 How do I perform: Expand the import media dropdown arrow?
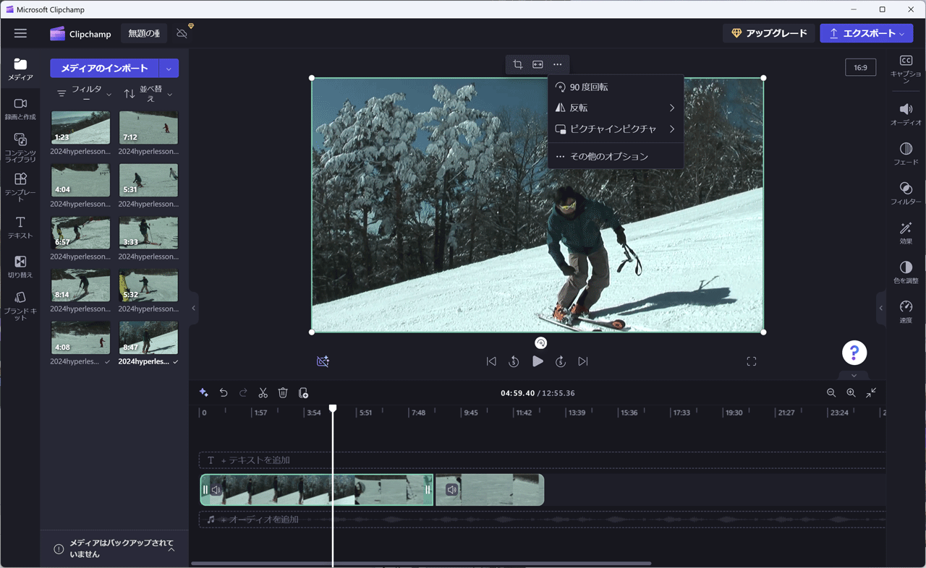(169, 68)
